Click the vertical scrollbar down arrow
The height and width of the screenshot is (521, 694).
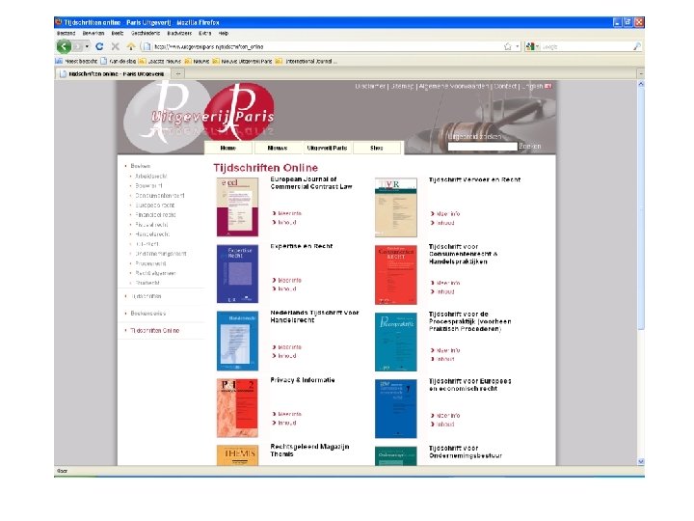tap(641, 461)
